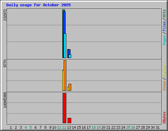The height and width of the screenshot is (131, 168).
Task: Click day 21 on the x-axis
Action: tap(108, 127)
